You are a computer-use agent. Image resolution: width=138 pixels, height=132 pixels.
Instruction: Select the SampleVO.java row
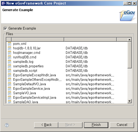click(x=67, y=93)
